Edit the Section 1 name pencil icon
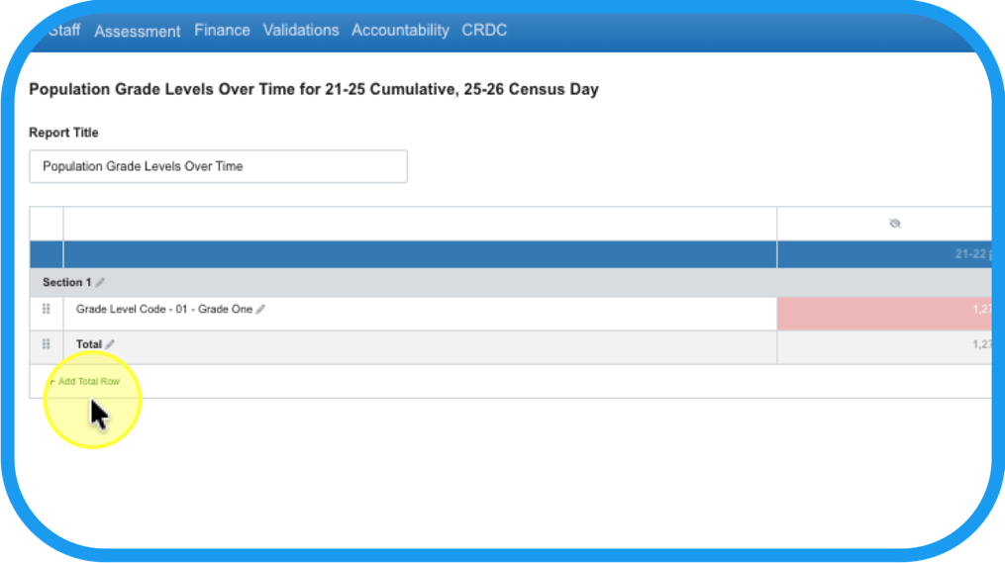Viewport: 1005px width, 563px height. click(100, 283)
